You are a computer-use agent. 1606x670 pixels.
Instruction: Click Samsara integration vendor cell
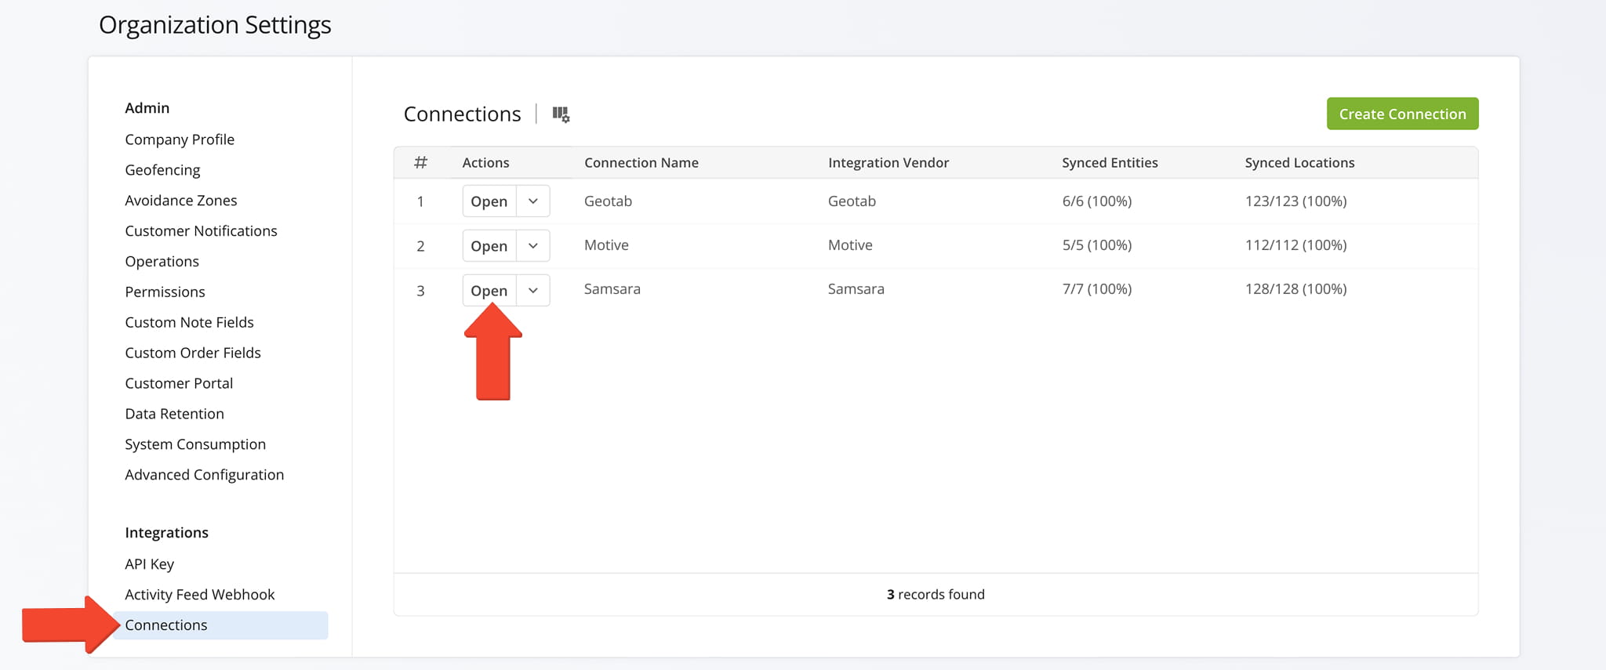pyautogui.click(x=856, y=289)
